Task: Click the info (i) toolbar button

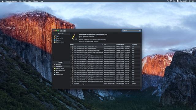Action: [x=65, y=31]
